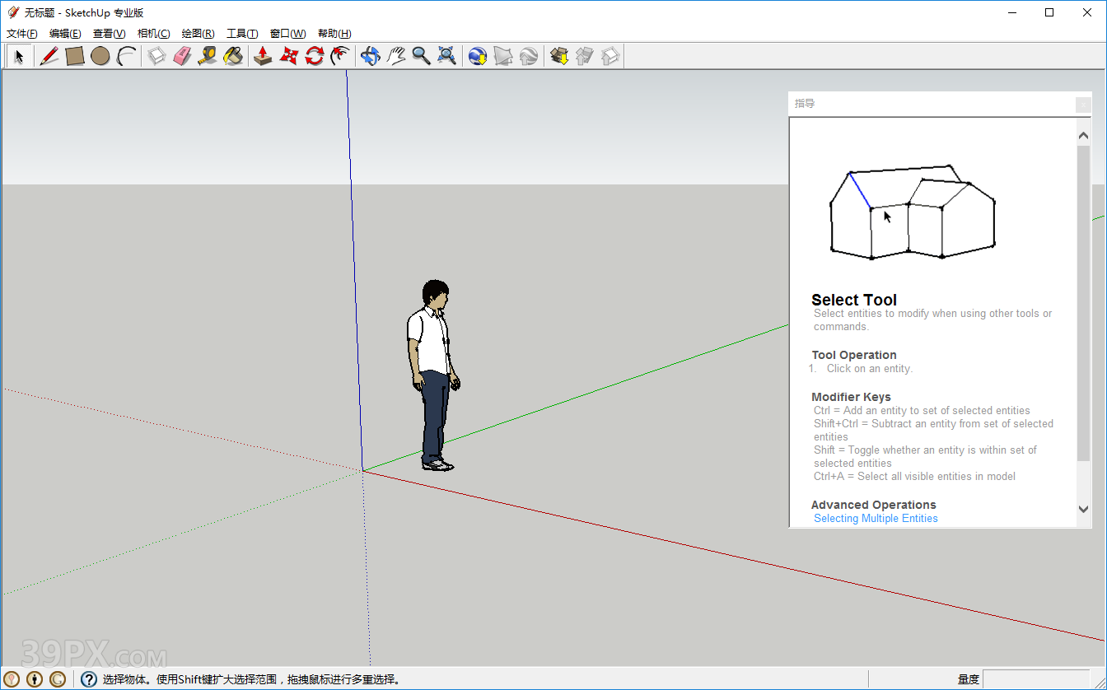Select the Line (pencil) tool
This screenshot has width=1107, height=690.
pos(49,56)
